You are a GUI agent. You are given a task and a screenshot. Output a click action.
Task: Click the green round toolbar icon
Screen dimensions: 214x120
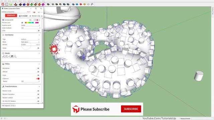[x=10, y=4]
